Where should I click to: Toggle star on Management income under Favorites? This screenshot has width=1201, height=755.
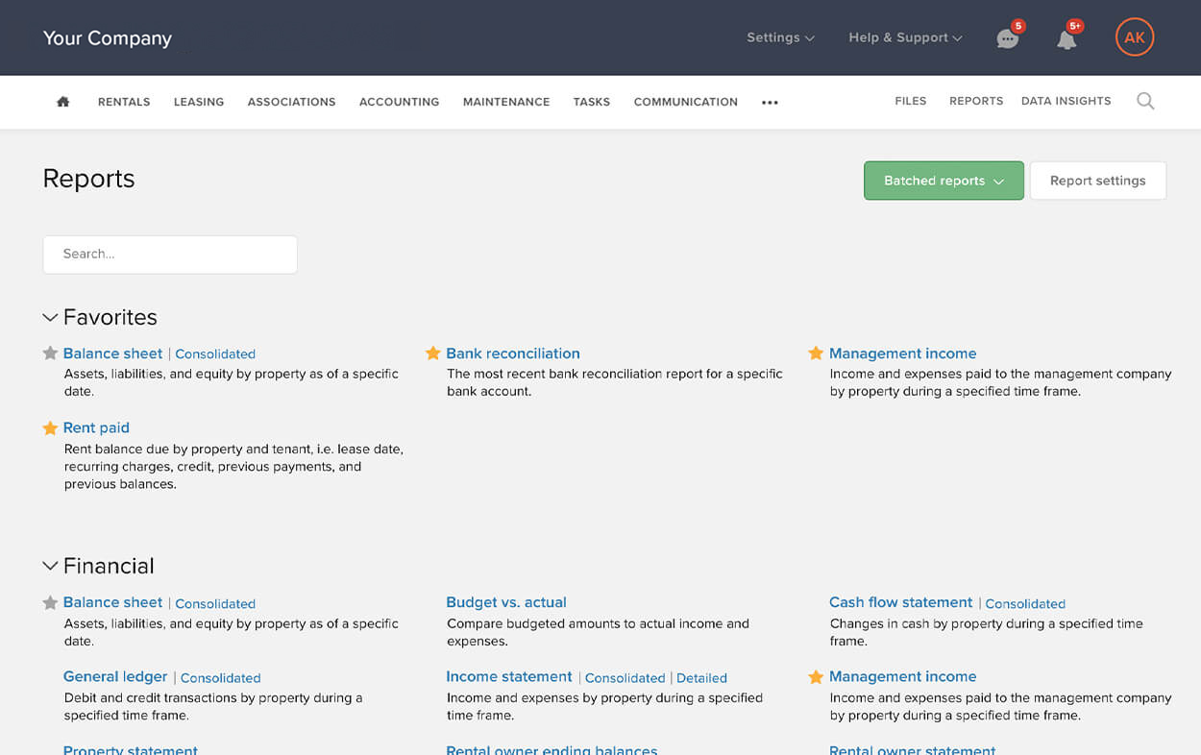pos(816,353)
